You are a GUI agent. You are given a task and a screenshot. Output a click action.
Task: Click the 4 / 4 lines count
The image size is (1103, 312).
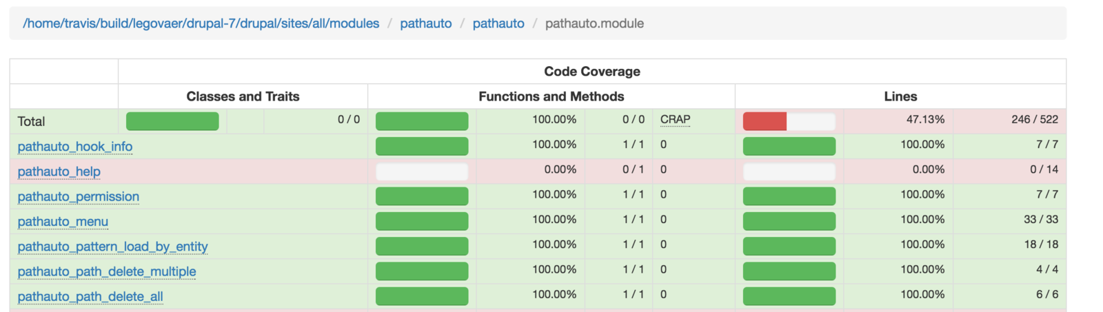(1047, 269)
